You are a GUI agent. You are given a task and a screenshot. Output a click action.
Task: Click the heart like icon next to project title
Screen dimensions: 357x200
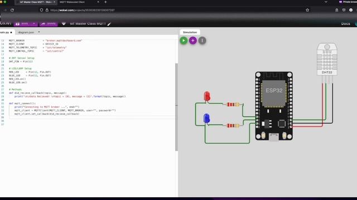64,23
